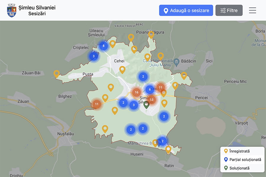266x177 pixels.
Task: Click the Șimleu Silvaniei coat of arms logo
Action: [12, 10]
